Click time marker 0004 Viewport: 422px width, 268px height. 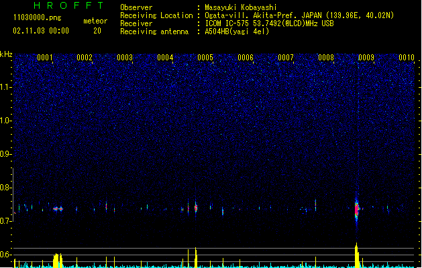tap(165, 58)
